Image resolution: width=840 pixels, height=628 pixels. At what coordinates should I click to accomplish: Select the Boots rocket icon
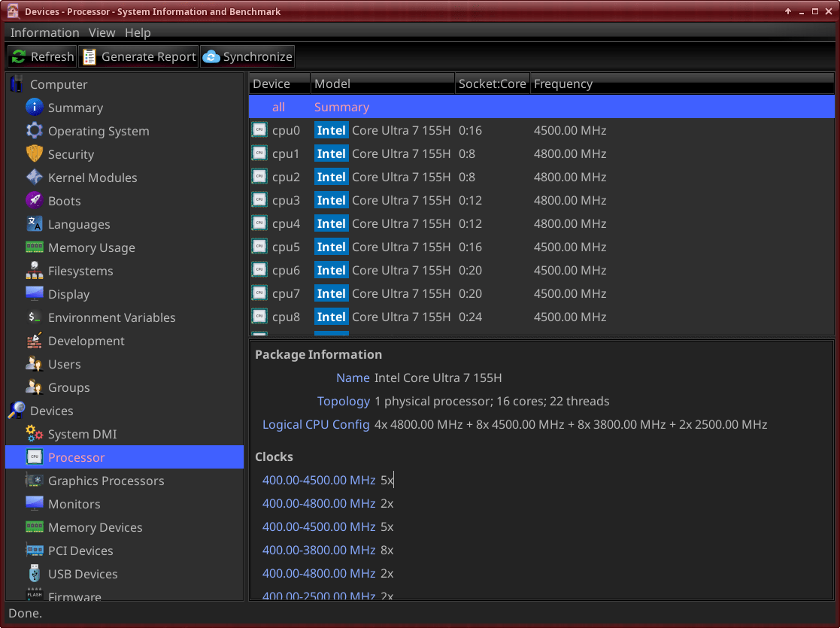[35, 201]
